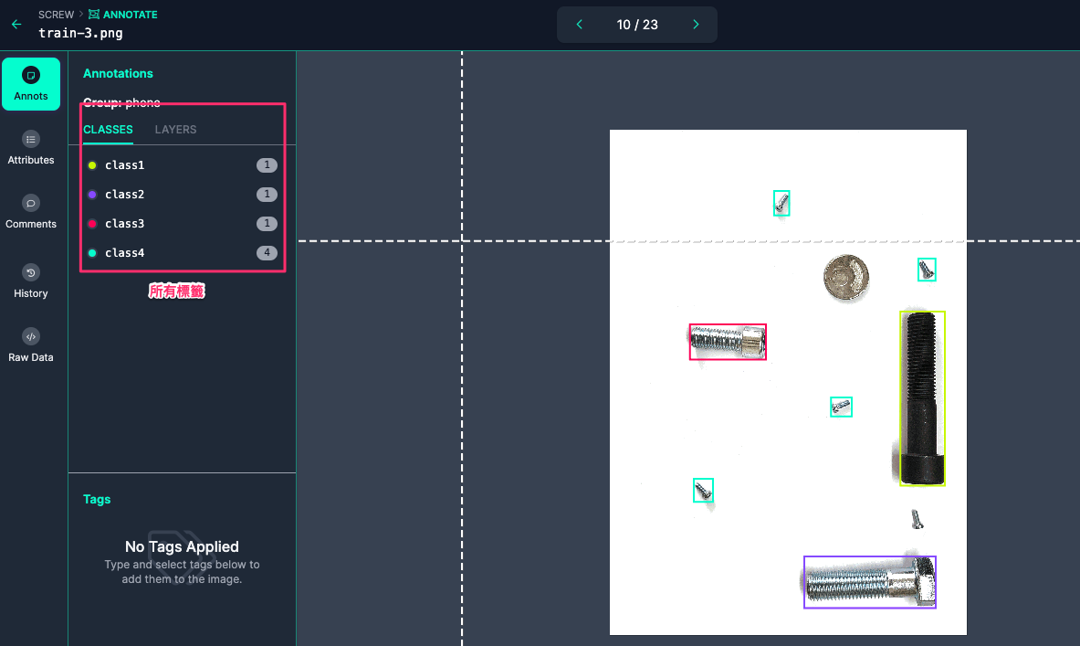
Task: Click the SCREW breadcrumb link
Action: [x=56, y=15]
